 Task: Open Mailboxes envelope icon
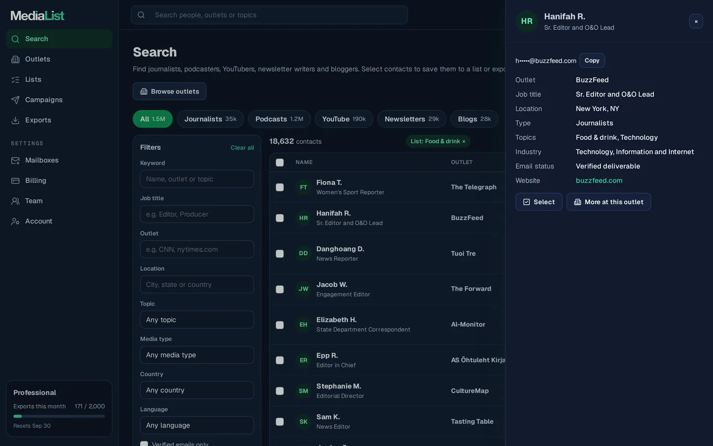(x=15, y=161)
